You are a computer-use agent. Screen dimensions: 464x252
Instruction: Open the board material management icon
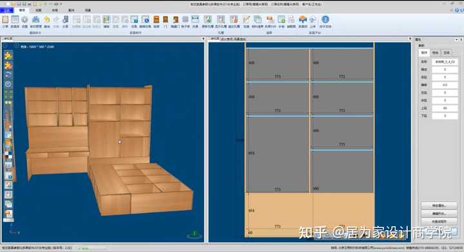coord(35,20)
